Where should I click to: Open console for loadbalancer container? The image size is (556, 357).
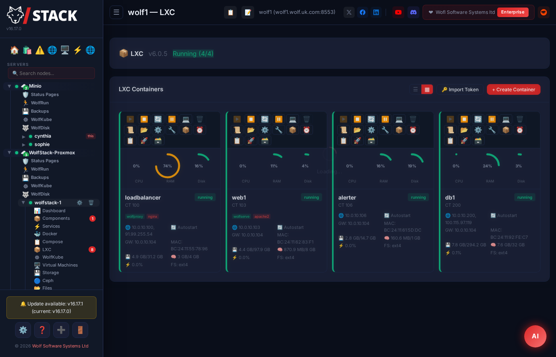click(x=186, y=119)
